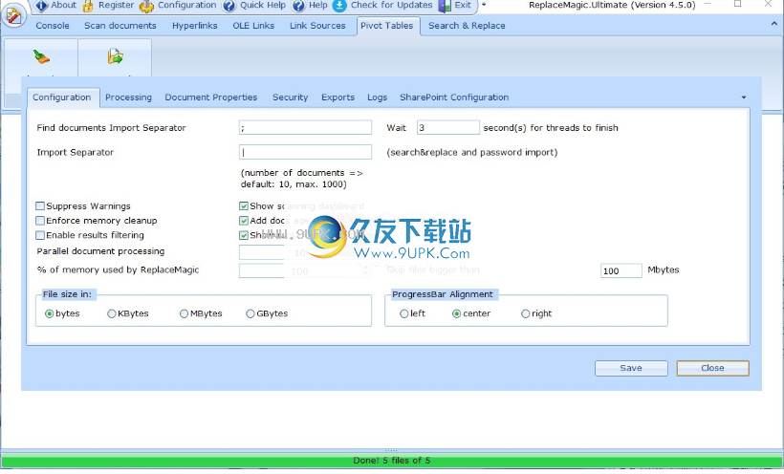
Task: Click Find documents Import Separator field
Action: (305, 127)
